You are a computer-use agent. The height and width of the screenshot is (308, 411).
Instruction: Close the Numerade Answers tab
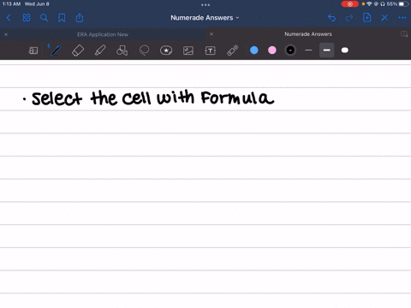[211, 34]
